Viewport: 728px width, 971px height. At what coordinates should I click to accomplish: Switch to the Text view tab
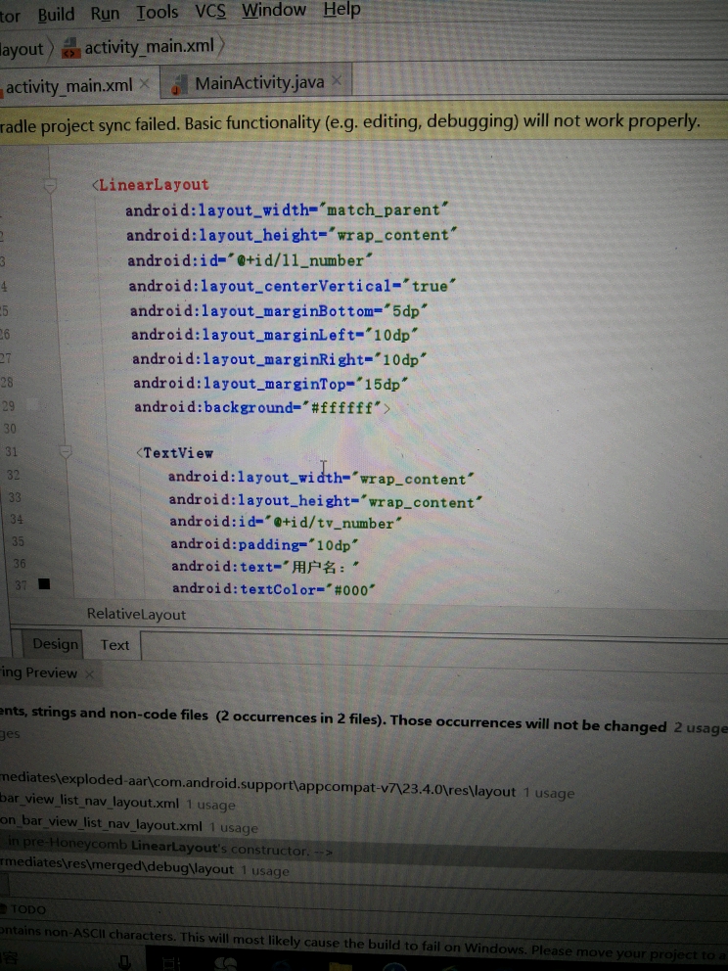114,645
